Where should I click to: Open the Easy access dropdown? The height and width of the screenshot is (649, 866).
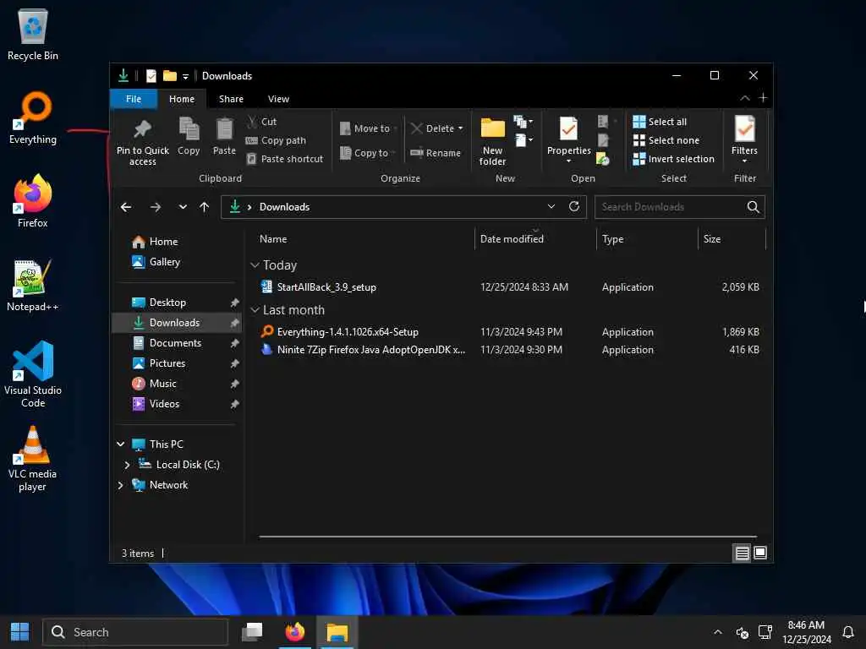click(523, 140)
